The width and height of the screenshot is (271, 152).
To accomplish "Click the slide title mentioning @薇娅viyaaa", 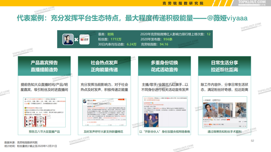I will [132, 18].
